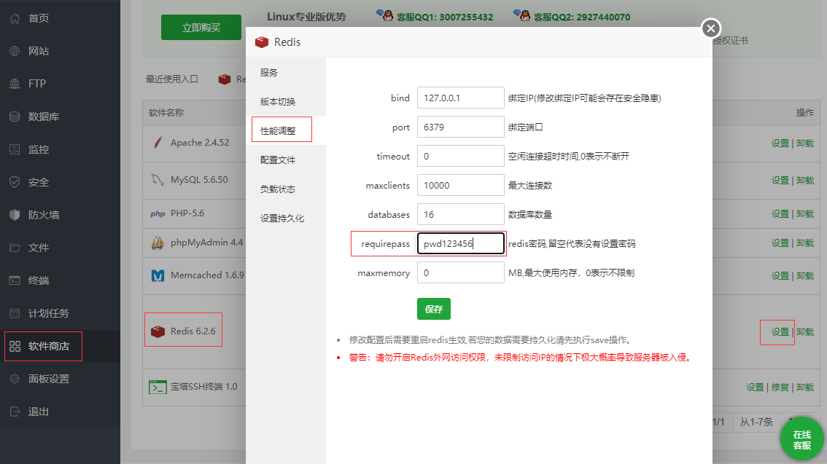827x464 pixels.
Task: Click 卸载 for 宝塔SSH终端 row
Action: tap(805, 388)
